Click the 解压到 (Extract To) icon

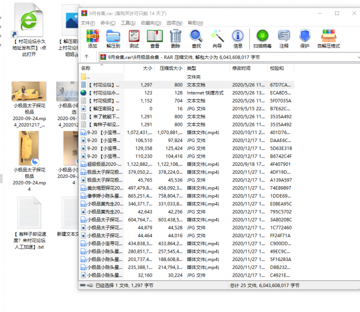coord(113,38)
